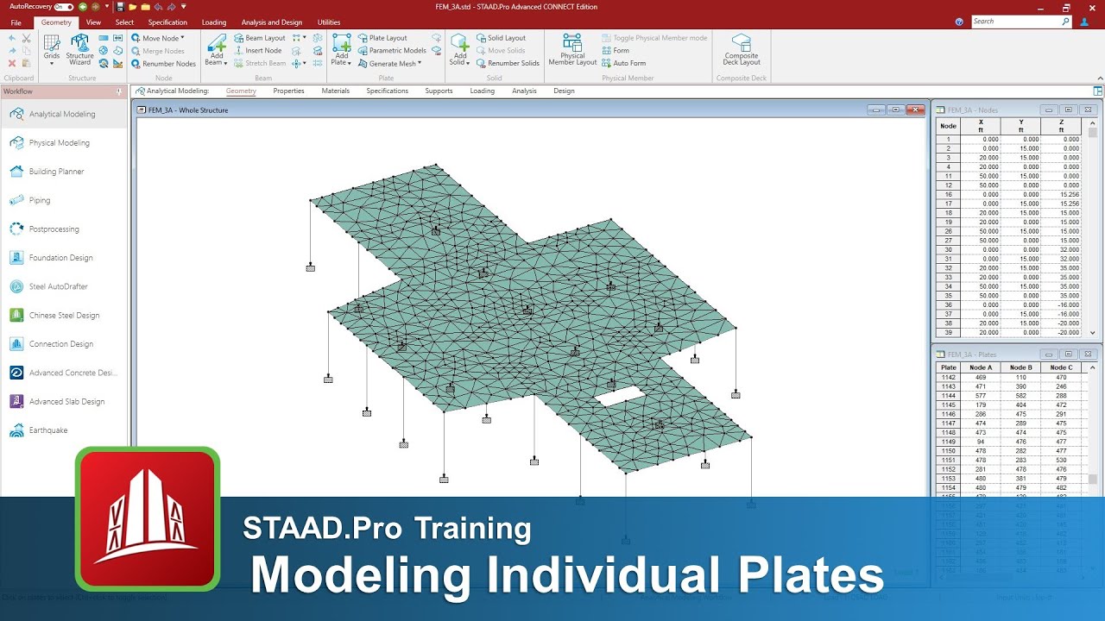Open Beam Layout
Viewport: 1105px width, 621px height.
[x=260, y=38]
